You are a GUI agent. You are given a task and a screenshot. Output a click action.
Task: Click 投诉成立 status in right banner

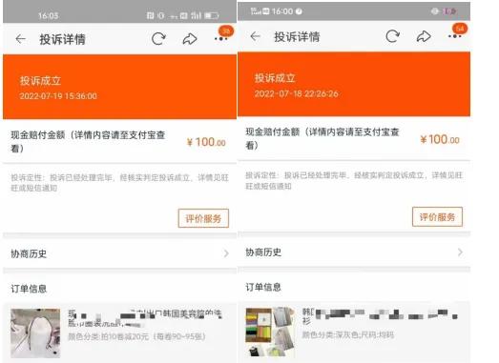tap(275, 78)
